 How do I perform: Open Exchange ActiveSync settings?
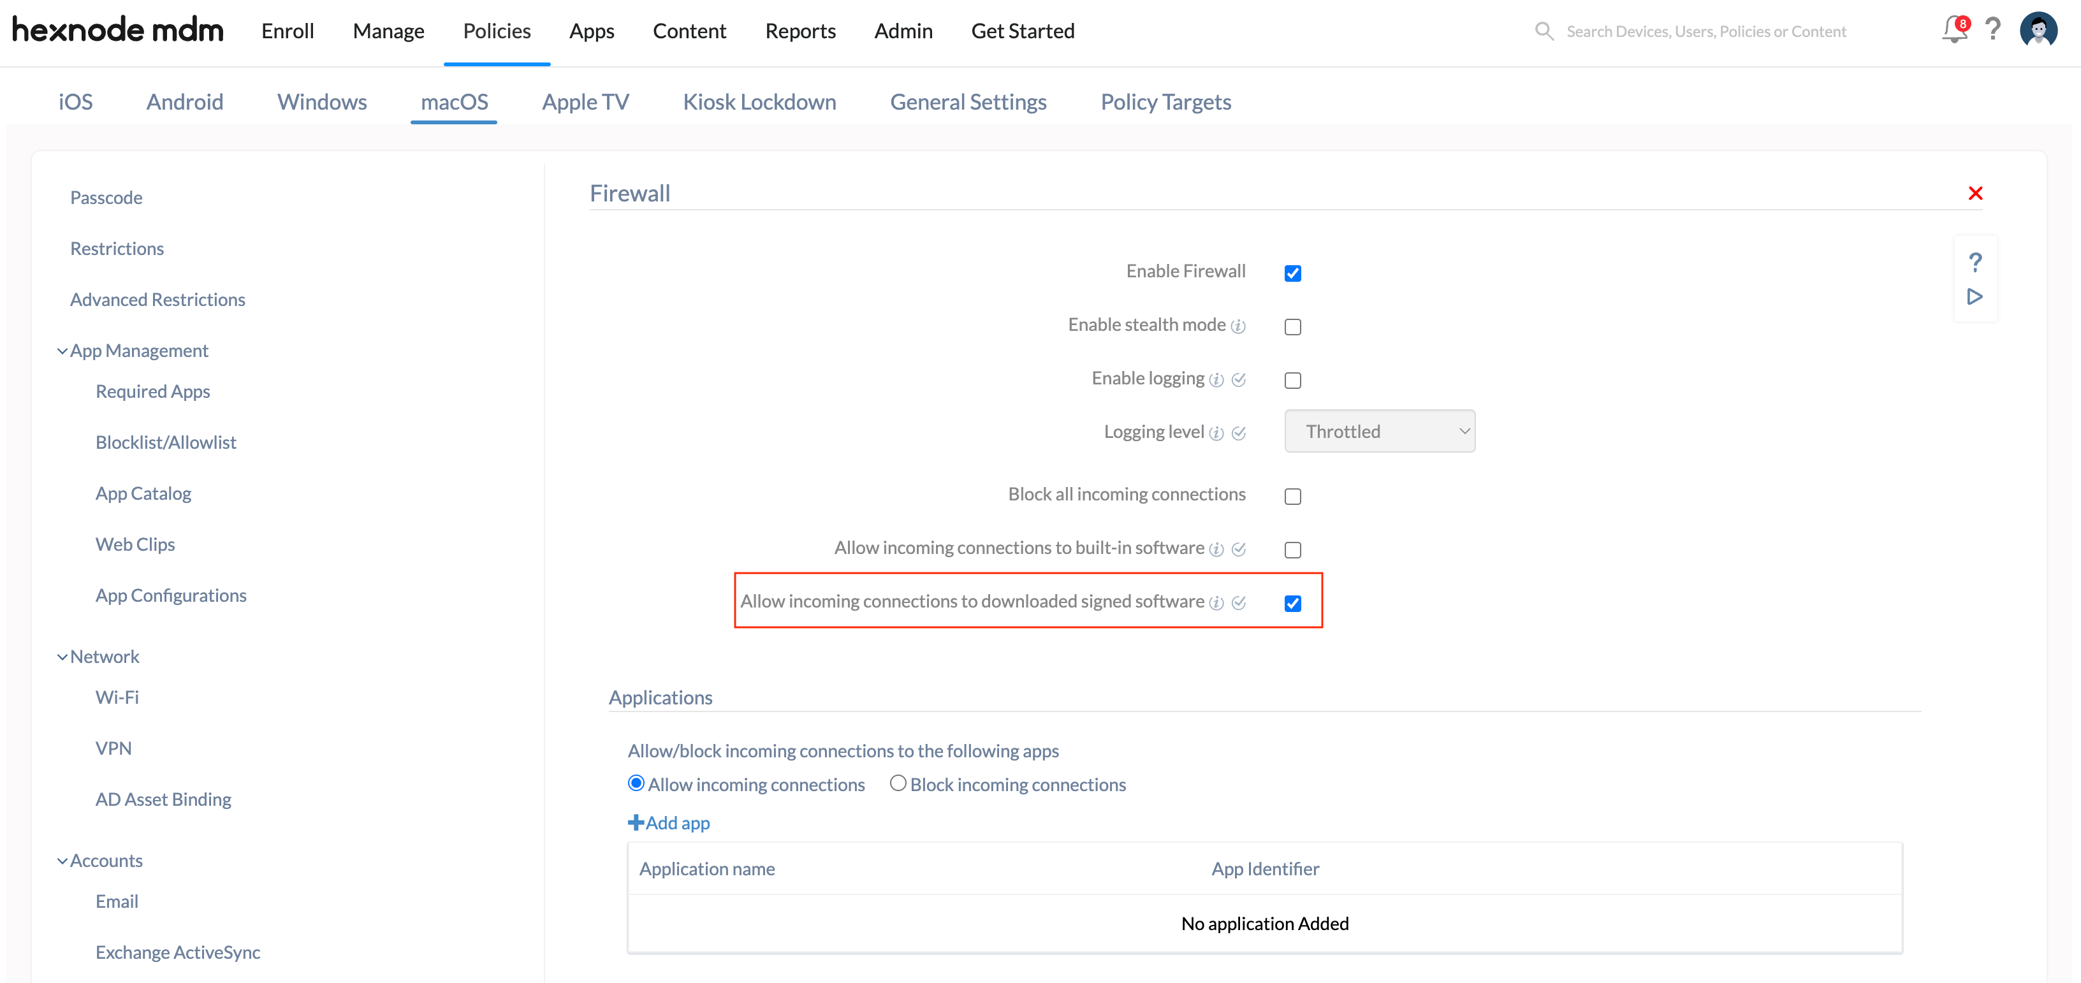(177, 952)
